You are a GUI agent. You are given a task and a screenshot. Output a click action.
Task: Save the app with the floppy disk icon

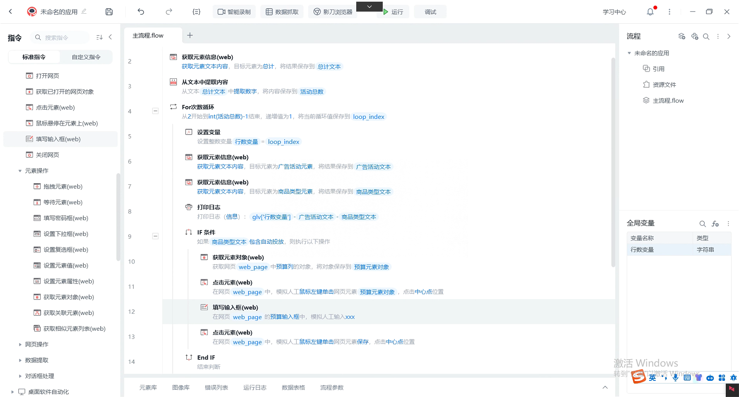(109, 12)
